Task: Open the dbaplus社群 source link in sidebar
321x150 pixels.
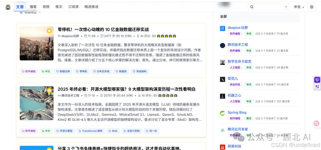Action: (x=238, y=28)
